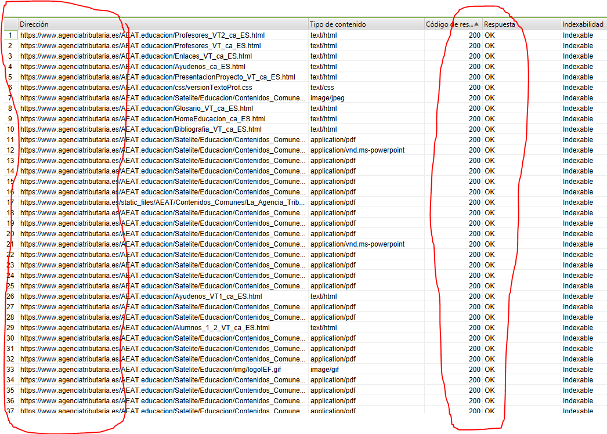Click application/vnd.ms-powerpoint in row 12
Viewport: 607px width, 434px height.
[x=357, y=150]
